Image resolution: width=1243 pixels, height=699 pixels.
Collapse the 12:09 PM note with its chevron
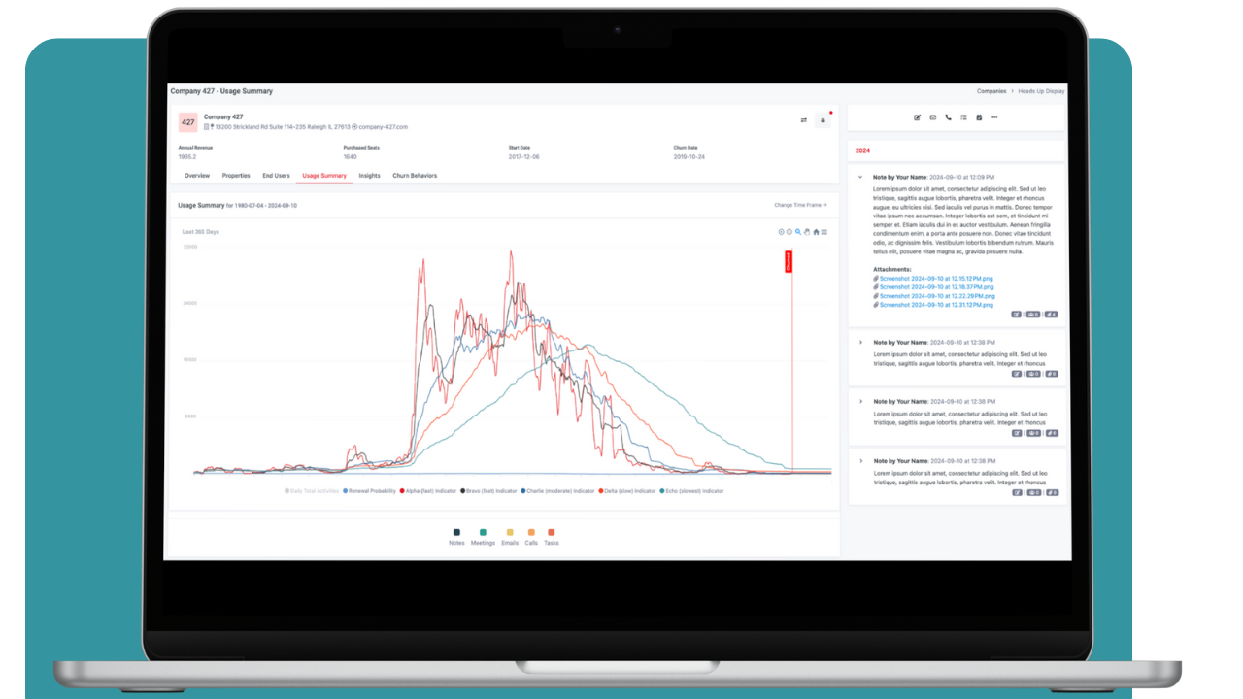(860, 177)
